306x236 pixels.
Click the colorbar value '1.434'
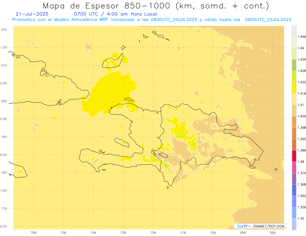302,59
